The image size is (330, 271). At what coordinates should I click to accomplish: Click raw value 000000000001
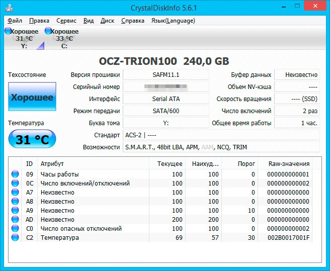288,174
